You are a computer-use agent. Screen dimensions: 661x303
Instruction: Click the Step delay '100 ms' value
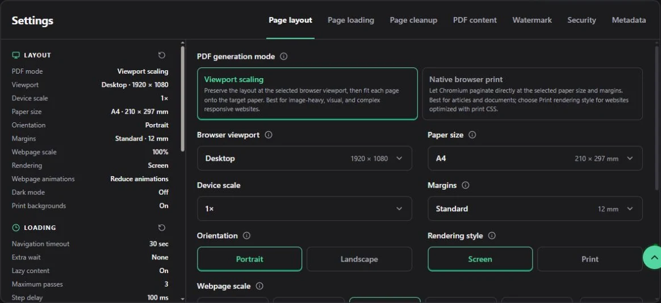tap(158, 297)
